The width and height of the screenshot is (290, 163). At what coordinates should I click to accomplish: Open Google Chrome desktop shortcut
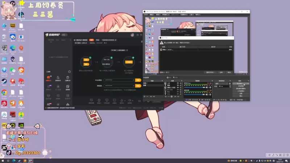tap(4, 93)
